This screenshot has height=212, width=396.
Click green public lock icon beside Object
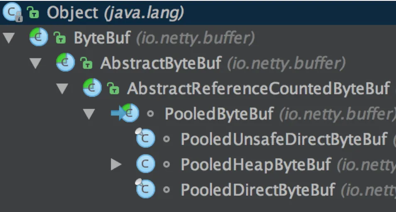(x=33, y=12)
